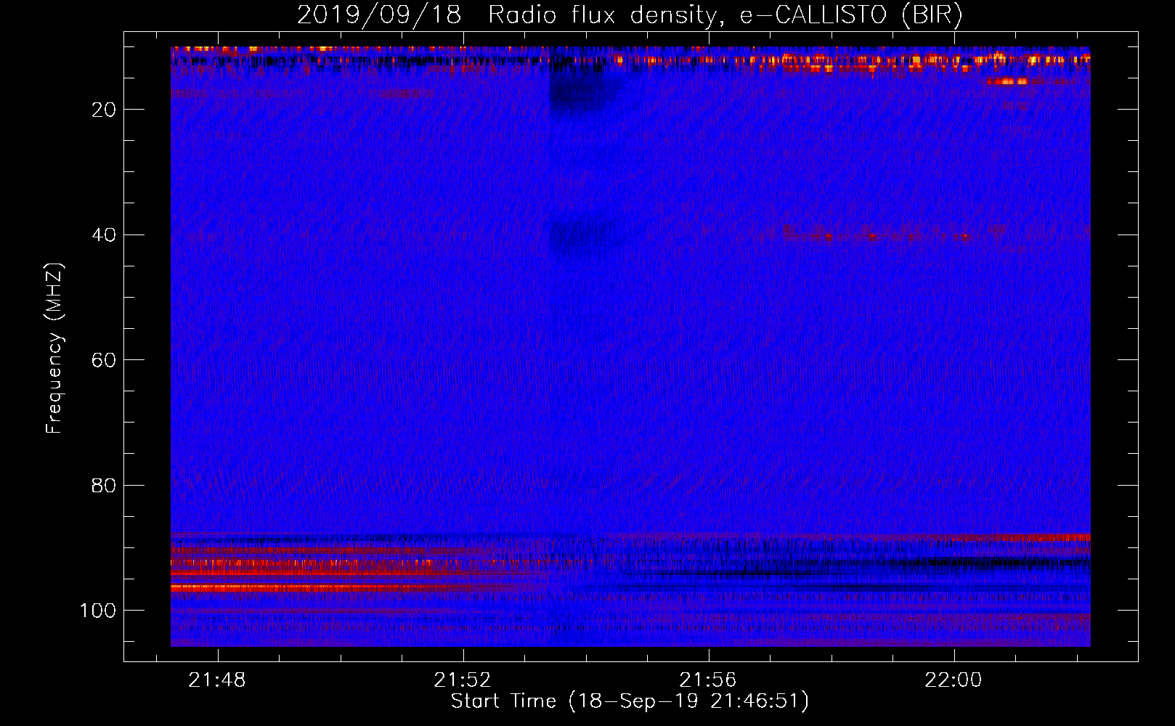Image resolution: width=1175 pixels, height=726 pixels.
Task: Click the time tick label '21:56'
Action: click(708, 680)
